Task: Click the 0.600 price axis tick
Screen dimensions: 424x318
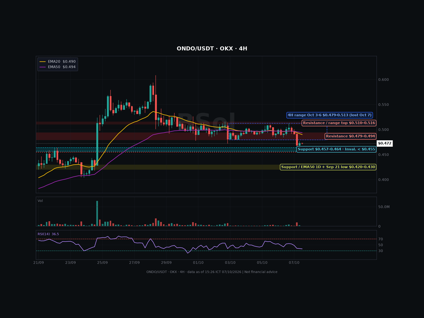Action: 384,80
